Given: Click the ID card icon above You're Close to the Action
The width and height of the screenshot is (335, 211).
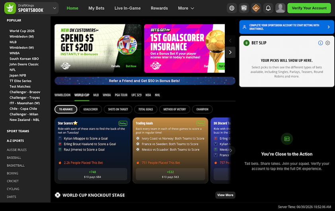Looking at the screenshot, I should click(287, 139).
